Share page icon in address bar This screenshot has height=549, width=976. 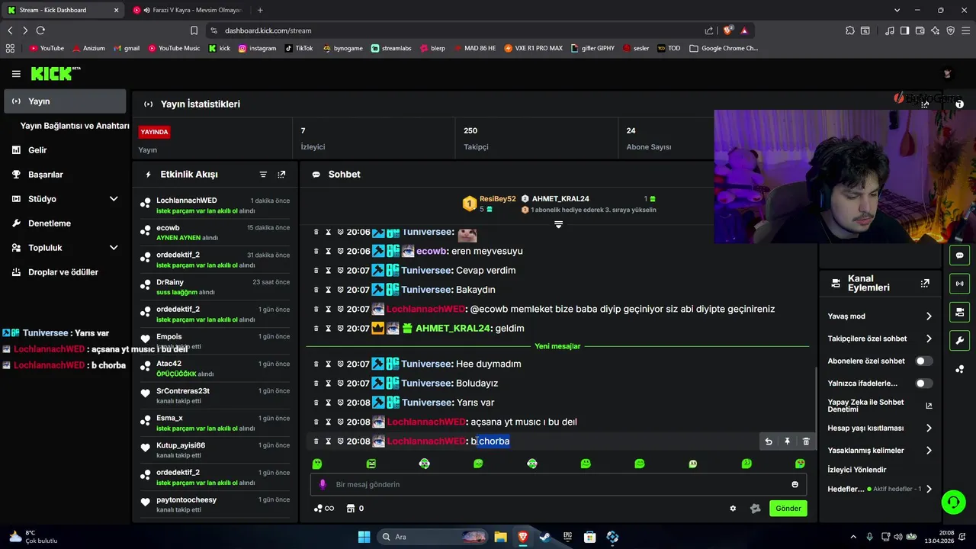point(709,30)
